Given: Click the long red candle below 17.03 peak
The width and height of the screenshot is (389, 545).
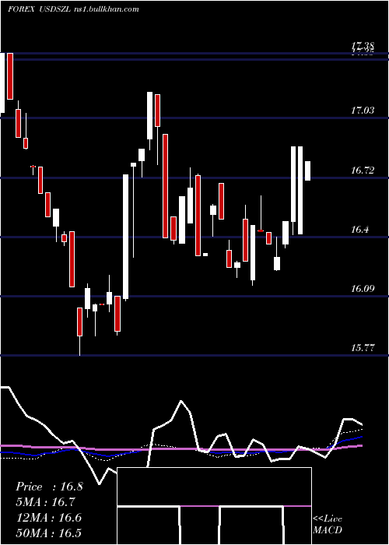Looking at the screenshot, I should point(165,186).
